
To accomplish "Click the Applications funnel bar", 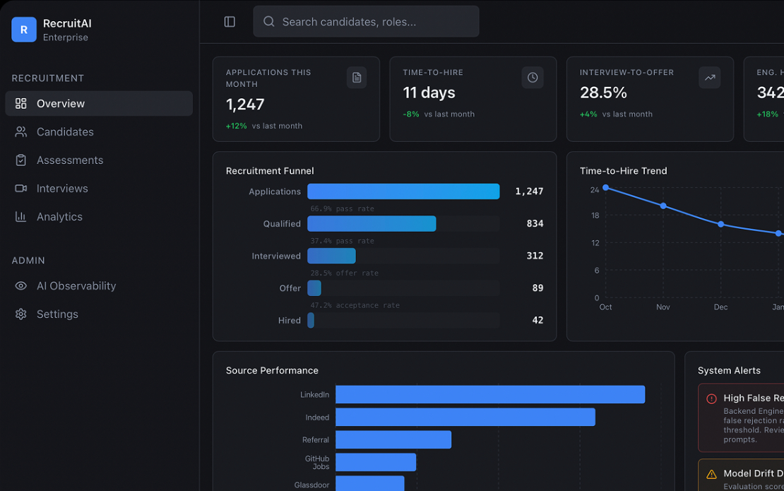I will click(403, 191).
